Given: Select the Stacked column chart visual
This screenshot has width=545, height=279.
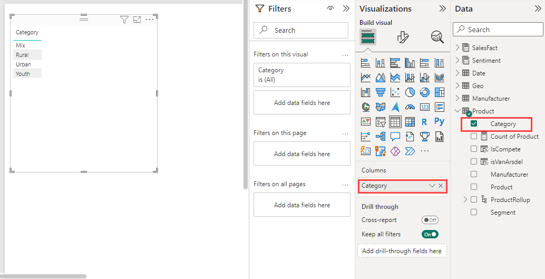Looking at the screenshot, I should tap(381, 63).
